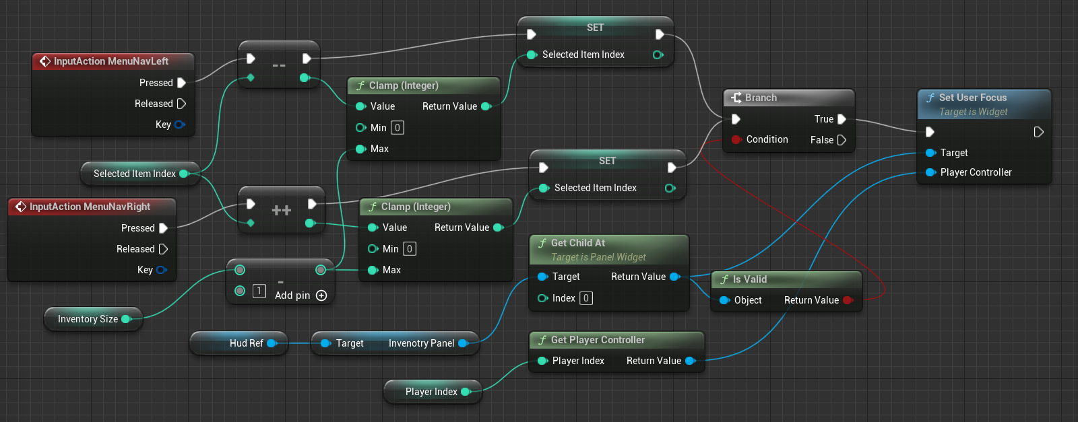Click Set User Focus Target pin

click(930, 153)
